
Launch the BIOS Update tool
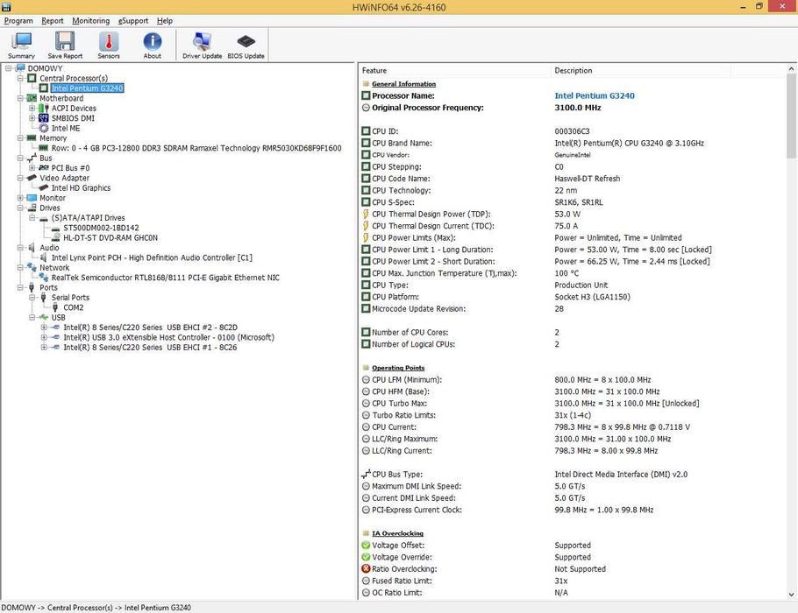246,46
